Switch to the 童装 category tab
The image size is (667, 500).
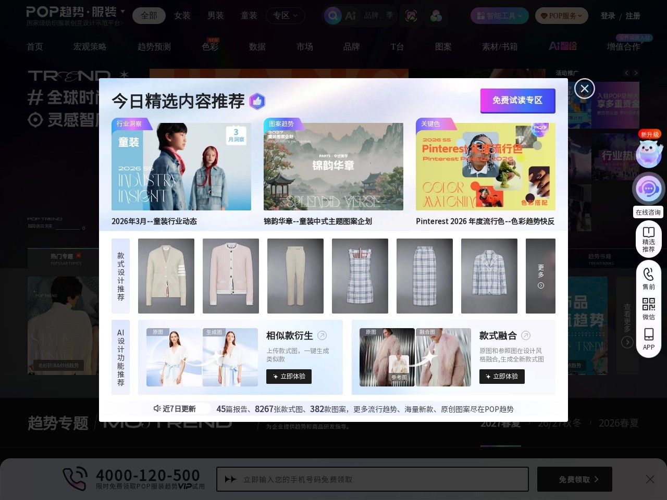coord(249,16)
